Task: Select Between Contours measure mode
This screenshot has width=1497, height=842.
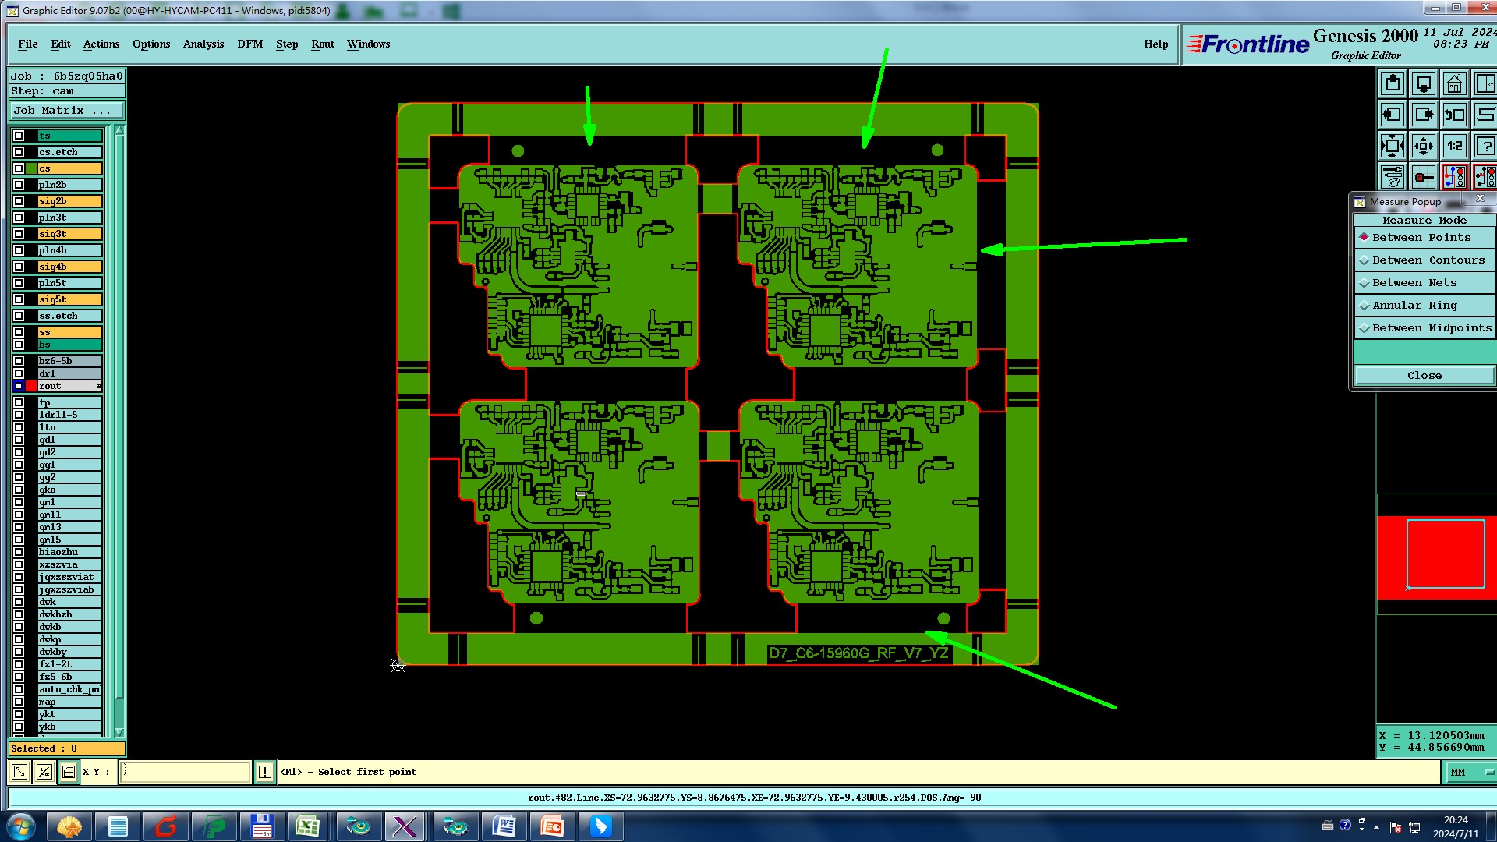Action: click(x=1428, y=260)
